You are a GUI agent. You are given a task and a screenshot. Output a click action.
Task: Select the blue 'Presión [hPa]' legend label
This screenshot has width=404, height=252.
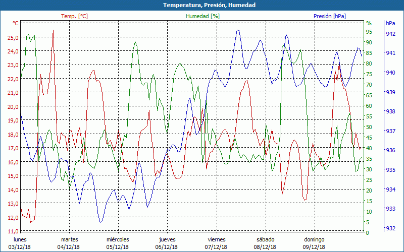pyautogui.click(x=330, y=16)
